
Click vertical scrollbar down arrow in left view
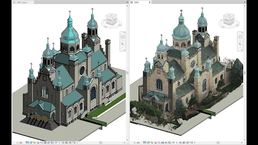(x=127, y=140)
